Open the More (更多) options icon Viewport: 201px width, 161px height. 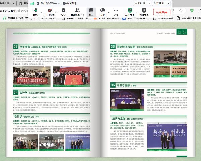116,12
